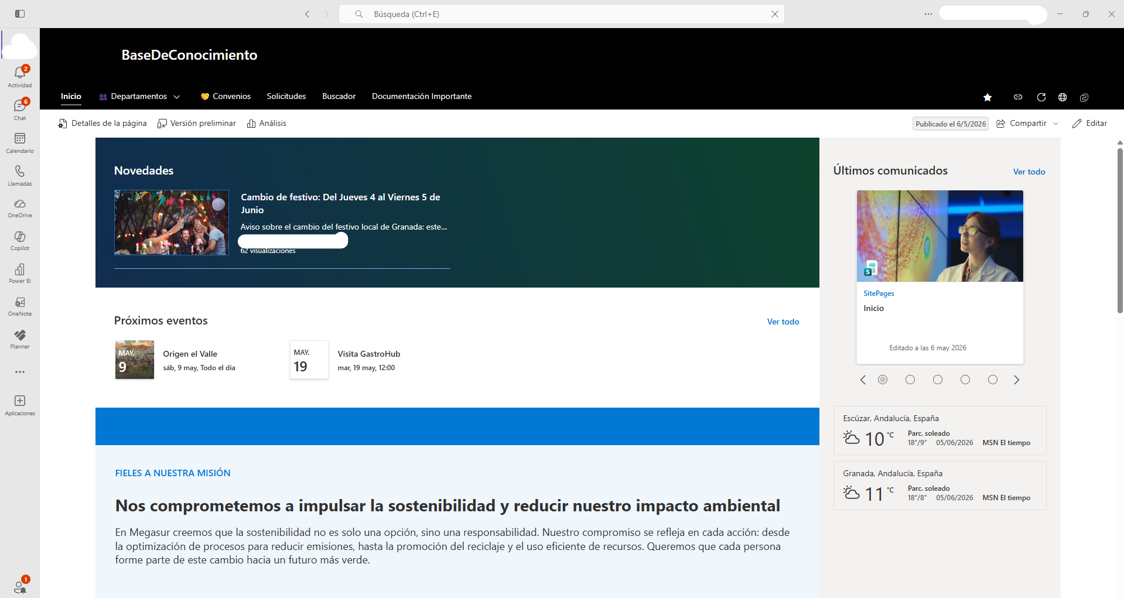Toggle the sidebar panel icon at top left
The image size is (1124, 598).
(20, 13)
